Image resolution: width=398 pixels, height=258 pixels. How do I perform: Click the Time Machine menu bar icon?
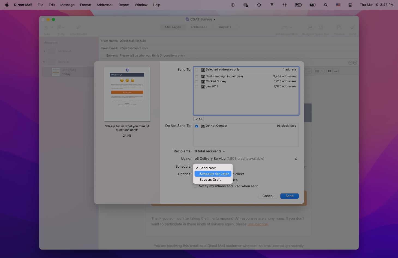(259, 5)
